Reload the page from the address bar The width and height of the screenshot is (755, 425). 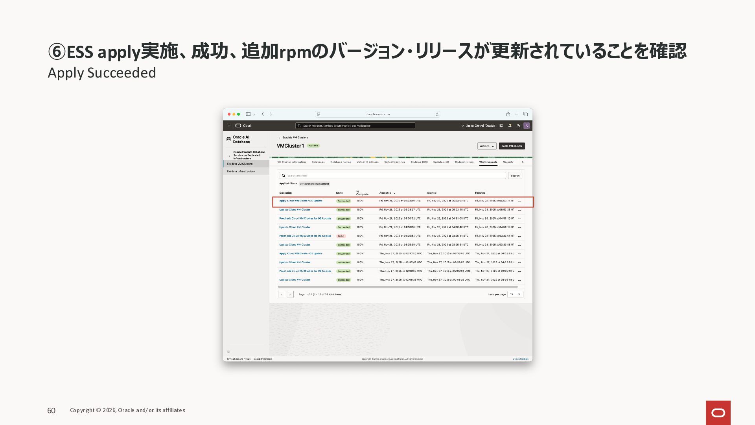(x=437, y=115)
